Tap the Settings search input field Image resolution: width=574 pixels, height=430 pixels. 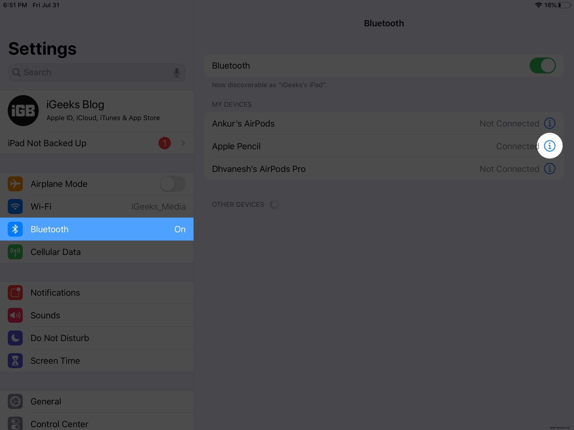point(96,72)
